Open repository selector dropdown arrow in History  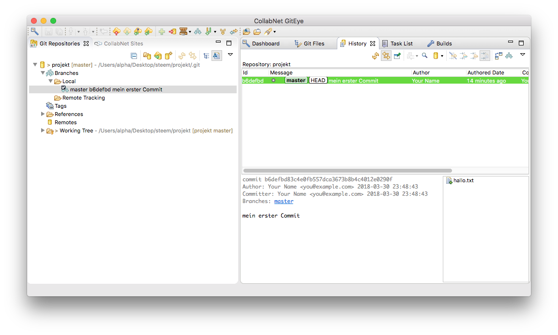(442, 56)
